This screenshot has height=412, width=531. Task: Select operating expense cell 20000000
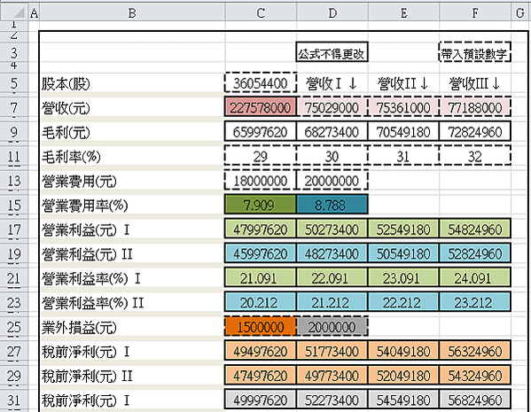[x=332, y=181]
